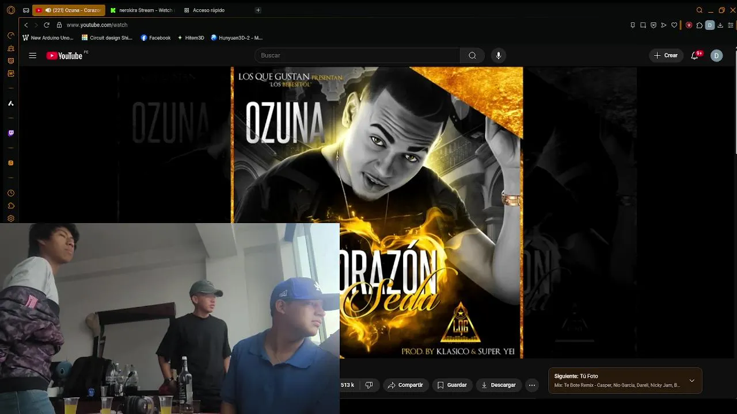Image resolution: width=737 pixels, height=414 pixels.
Task: Open the Opera player arrow icon
Action: pyautogui.click(x=664, y=25)
